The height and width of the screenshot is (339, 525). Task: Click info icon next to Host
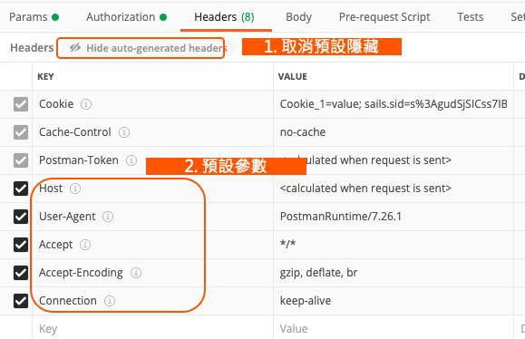pyautogui.click(x=75, y=189)
